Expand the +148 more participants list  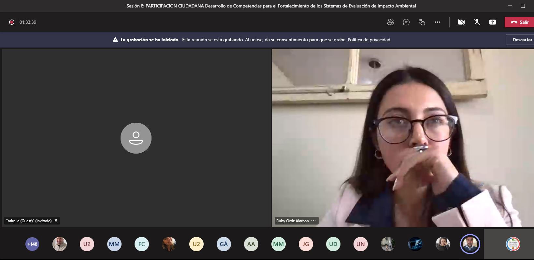(x=32, y=244)
